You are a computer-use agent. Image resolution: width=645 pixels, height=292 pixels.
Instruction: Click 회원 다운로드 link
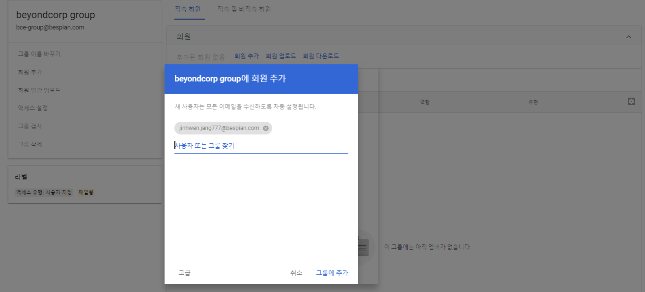click(321, 56)
